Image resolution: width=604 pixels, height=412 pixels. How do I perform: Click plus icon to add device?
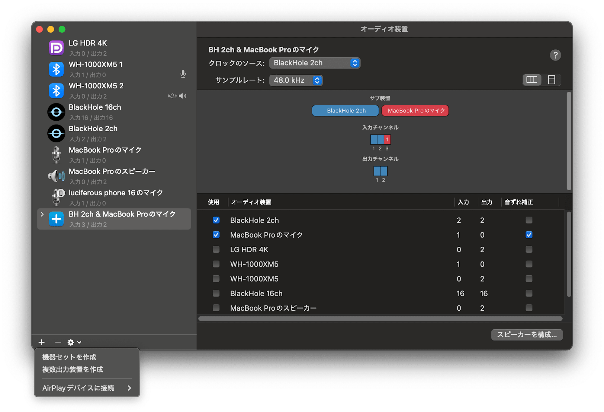click(x=42, y=342)
